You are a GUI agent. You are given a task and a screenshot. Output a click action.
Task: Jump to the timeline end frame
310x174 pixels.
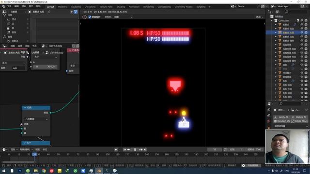[145, 149]
